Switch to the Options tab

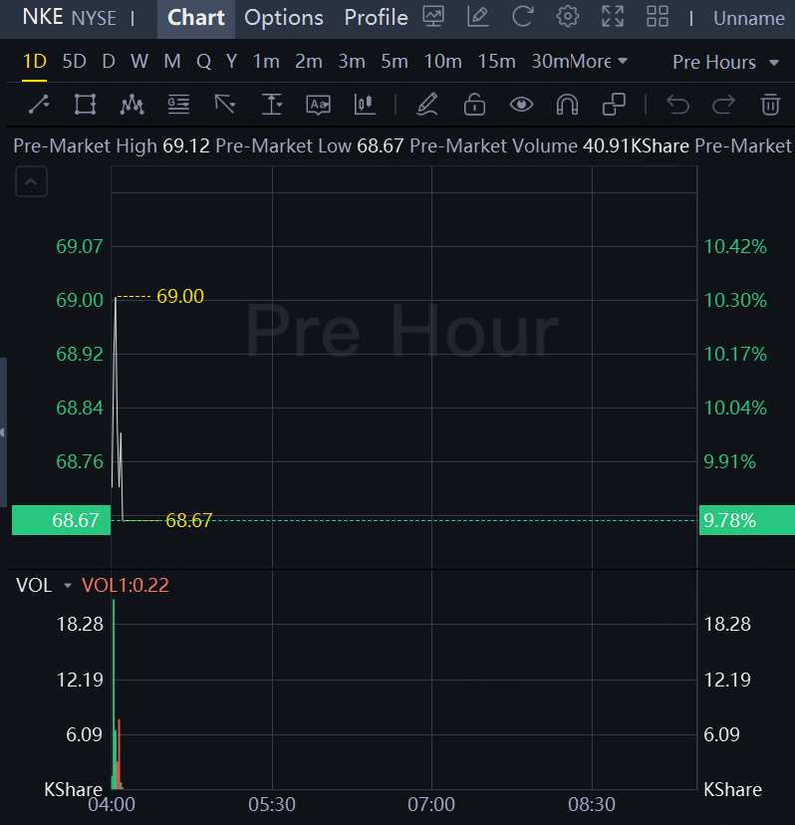click(284, 18)
